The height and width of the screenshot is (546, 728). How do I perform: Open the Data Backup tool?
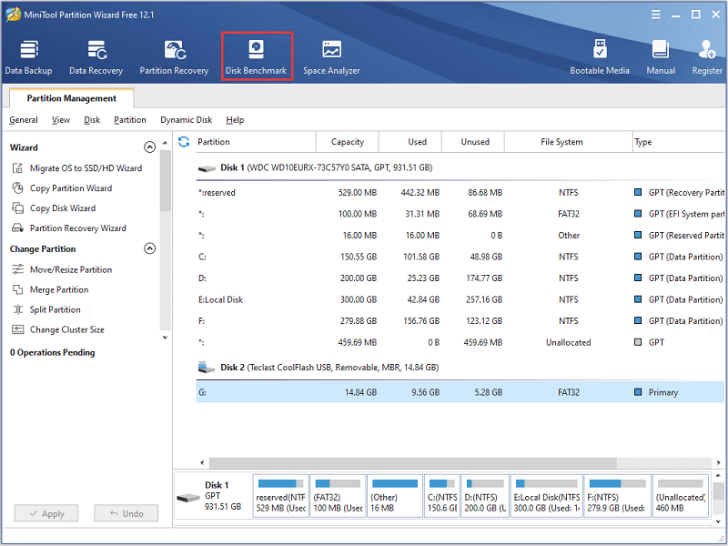click(x=28, y=57)
